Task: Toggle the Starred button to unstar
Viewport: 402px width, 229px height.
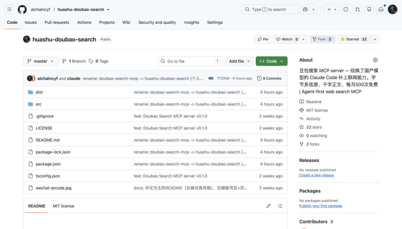Action: tap(354, 39)
